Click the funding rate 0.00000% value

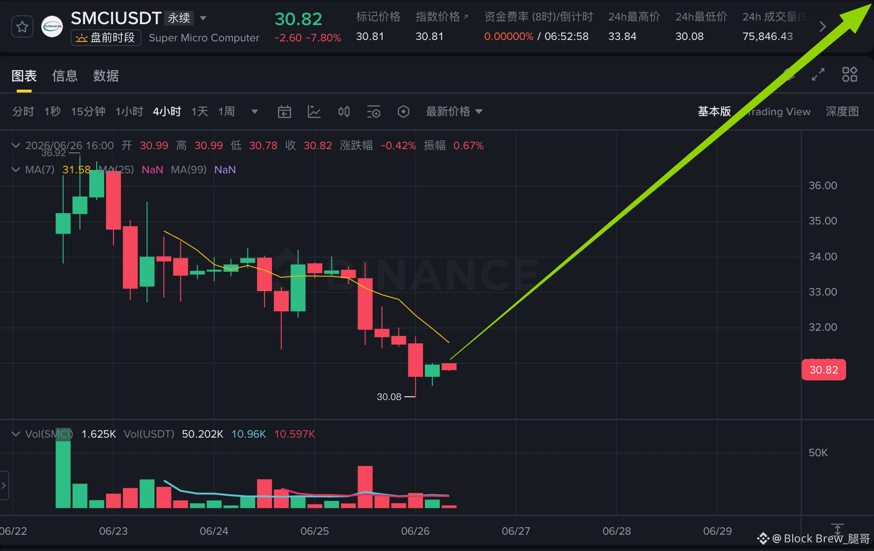[x=509, y=36]
